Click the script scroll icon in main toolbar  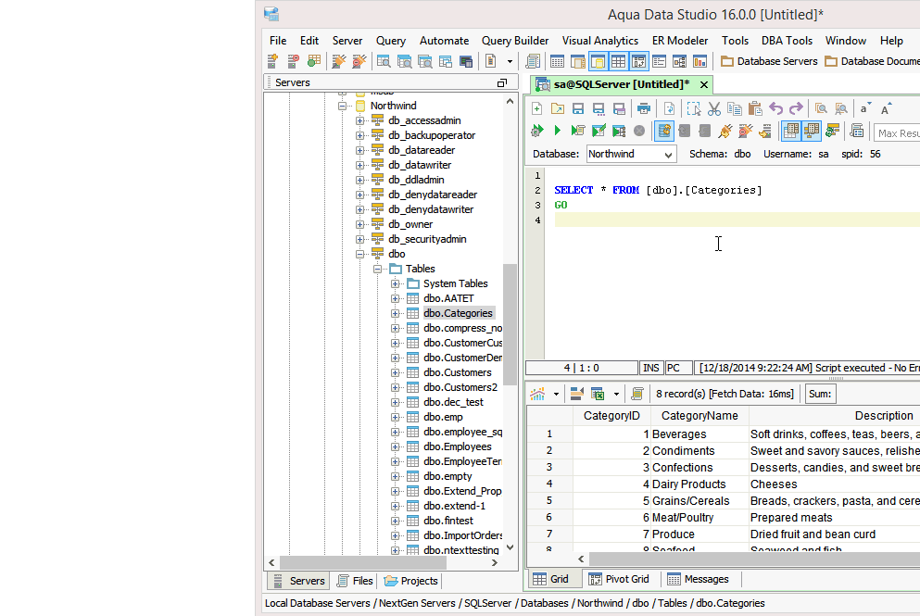533,61
